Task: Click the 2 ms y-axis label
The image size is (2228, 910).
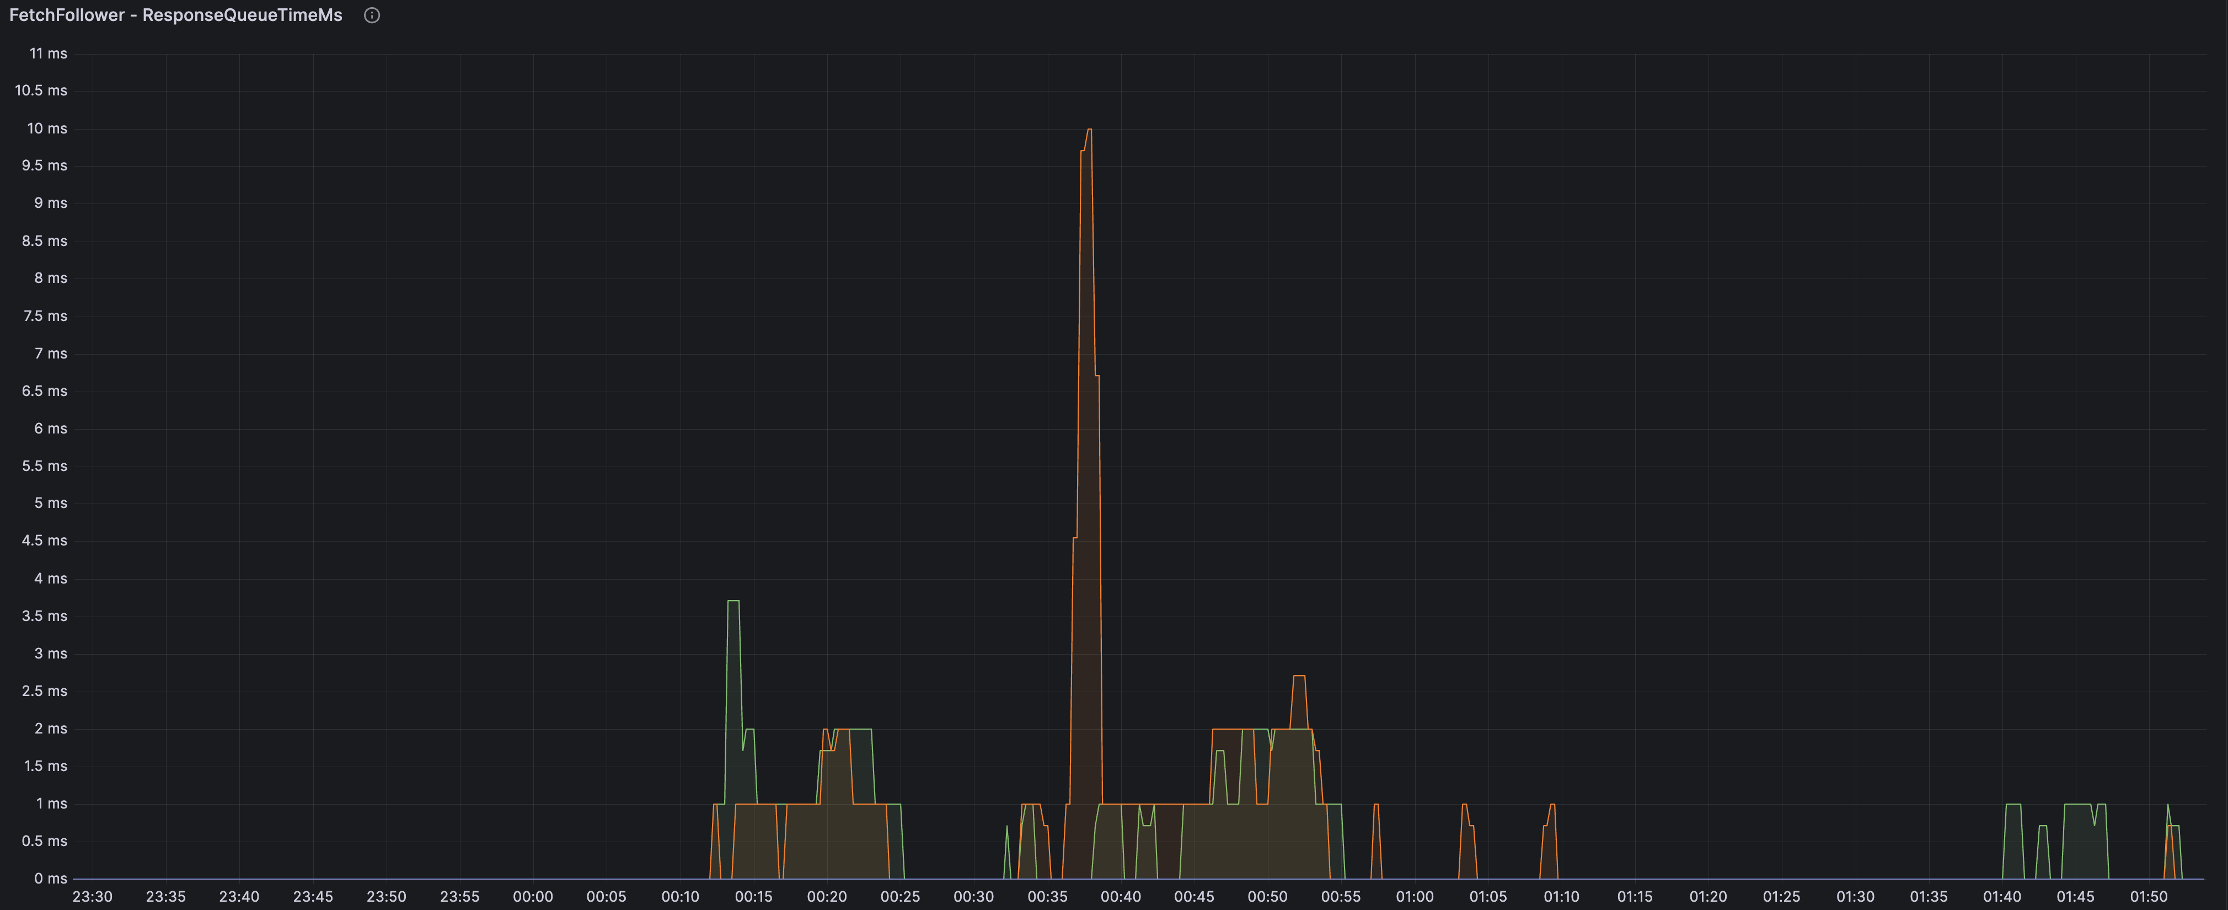Action: tap(50, 729)
